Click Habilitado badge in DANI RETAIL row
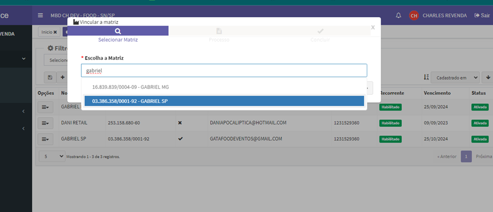 click(391, 123)
